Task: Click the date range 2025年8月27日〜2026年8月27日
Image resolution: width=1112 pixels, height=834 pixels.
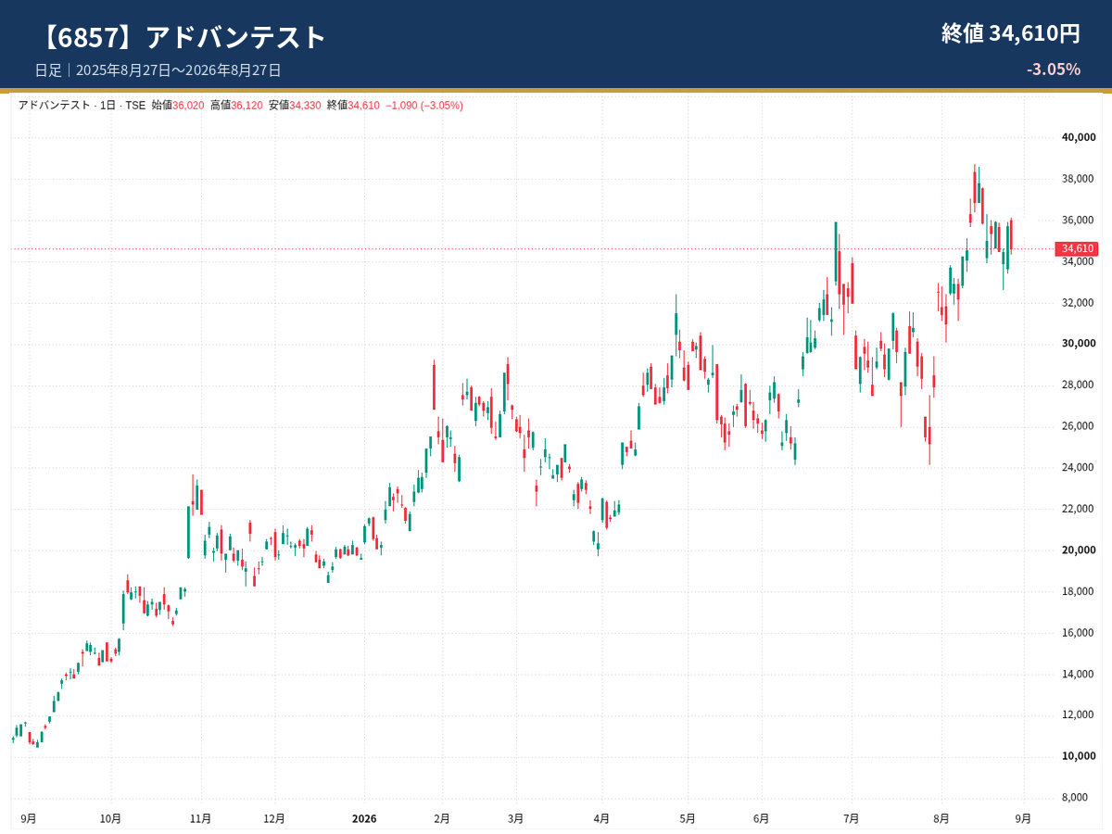Action: [178, 70]
